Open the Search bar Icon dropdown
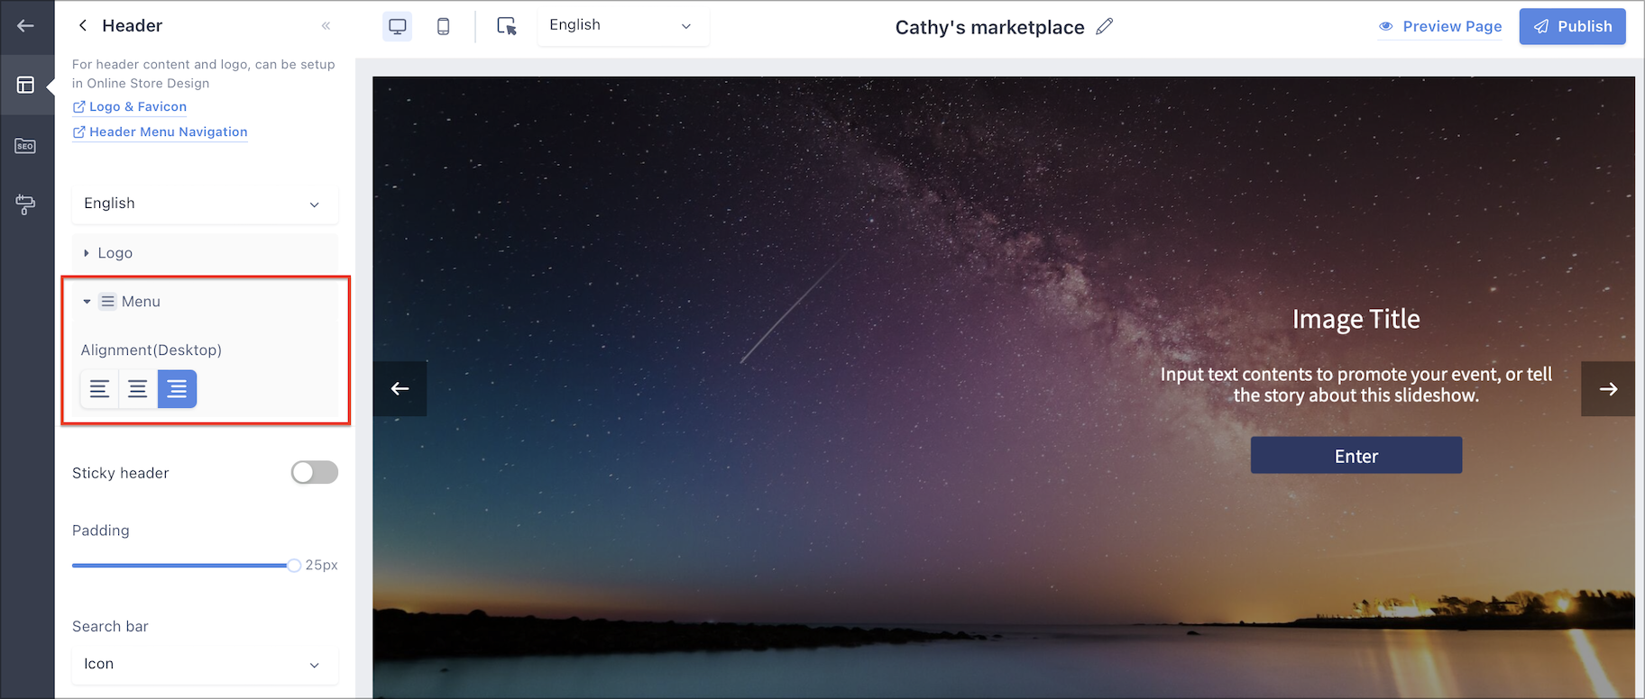 205,664
